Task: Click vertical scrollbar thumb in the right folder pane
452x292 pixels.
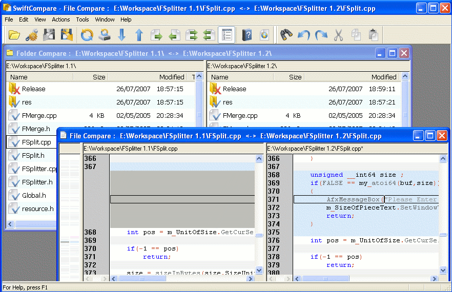Action: click(x=405, y=115)
